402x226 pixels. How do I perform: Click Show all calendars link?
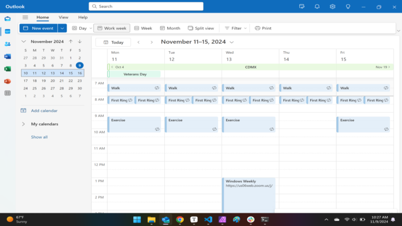pos(39,137)
